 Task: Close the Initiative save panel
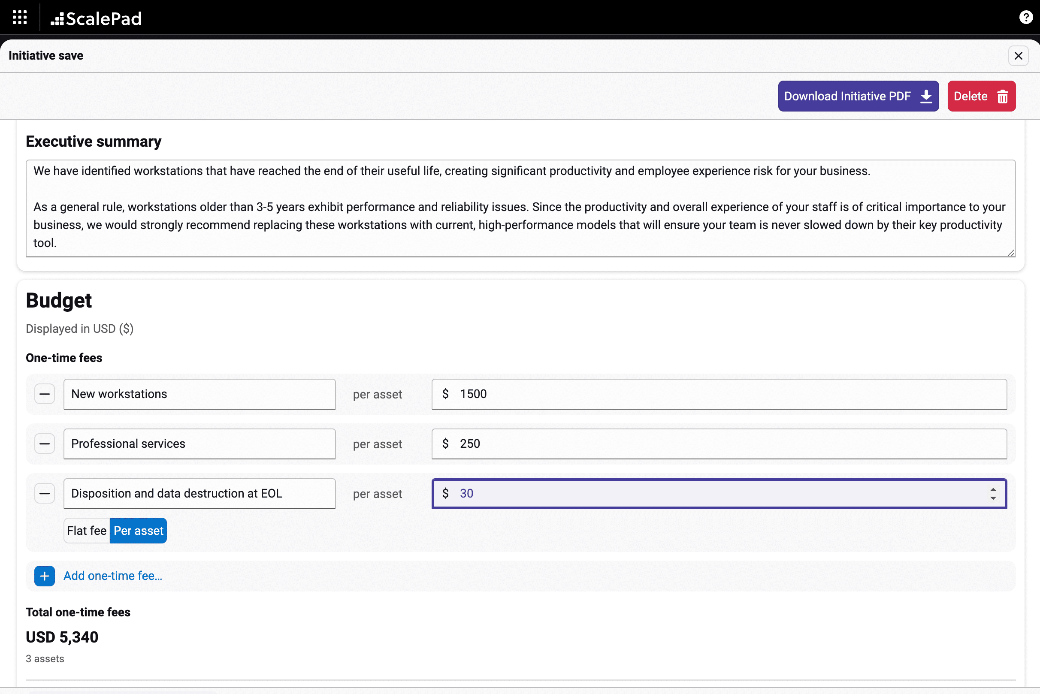1018,56
